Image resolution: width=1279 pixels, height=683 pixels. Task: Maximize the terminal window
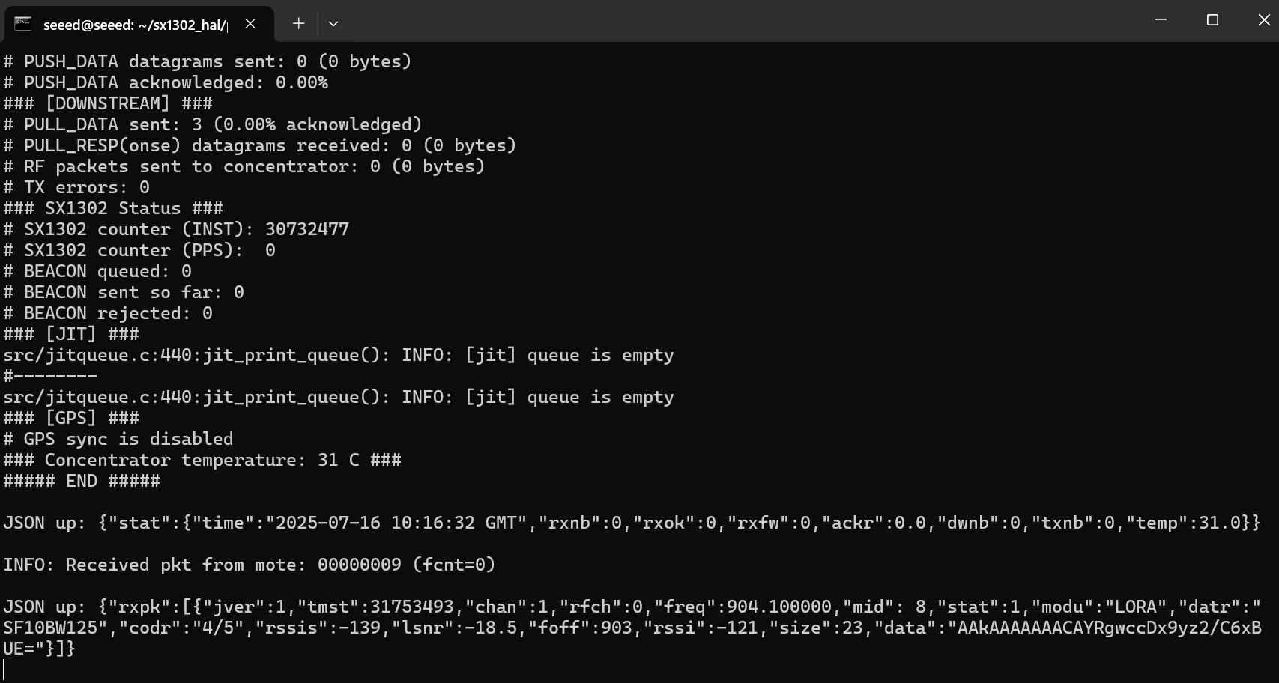click(x=1212, y=20)
